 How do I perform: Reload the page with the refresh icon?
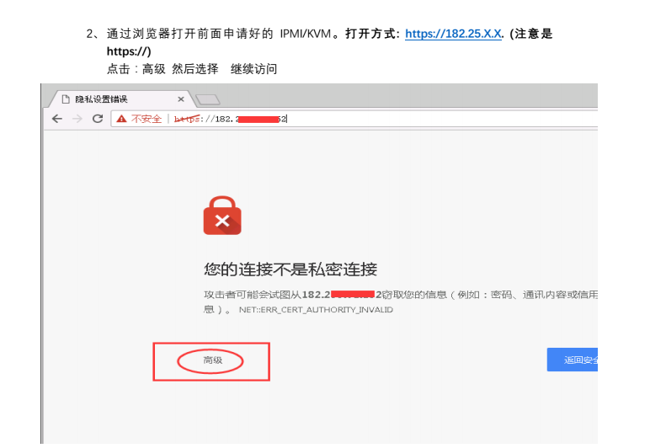coord(98,119)
